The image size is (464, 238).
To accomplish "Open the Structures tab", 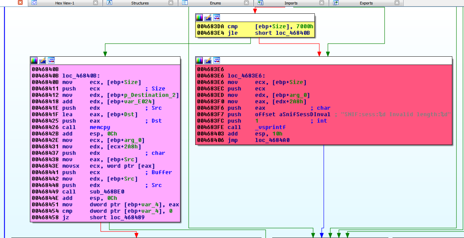I will [140, 3].
